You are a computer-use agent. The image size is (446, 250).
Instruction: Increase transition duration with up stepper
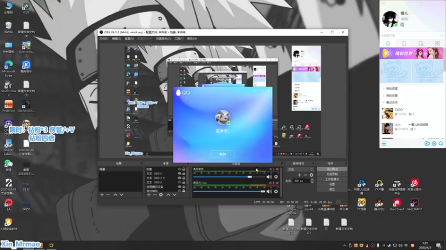312,179
